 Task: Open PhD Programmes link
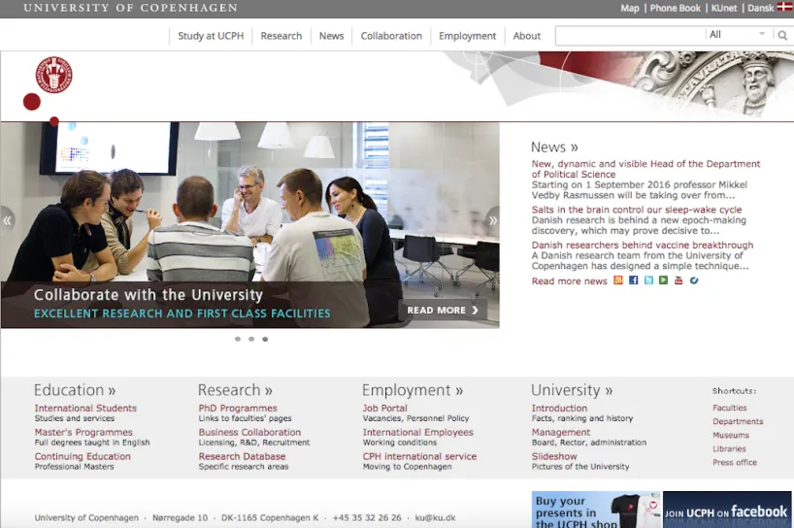238,408
